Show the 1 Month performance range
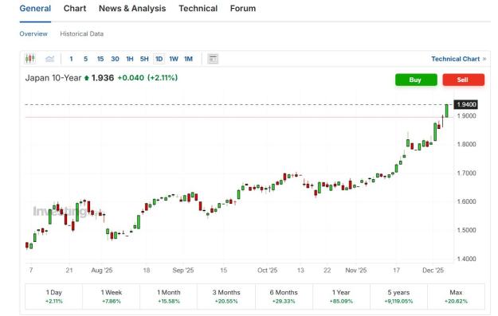The height and width of the screenshot is (316, 498). click(x=169, y=296)
